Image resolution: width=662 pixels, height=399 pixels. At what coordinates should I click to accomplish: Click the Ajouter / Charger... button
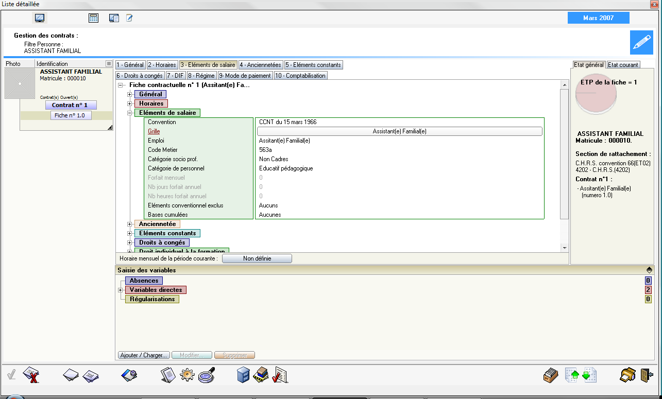pyautogui.click(x=144, y=355)
